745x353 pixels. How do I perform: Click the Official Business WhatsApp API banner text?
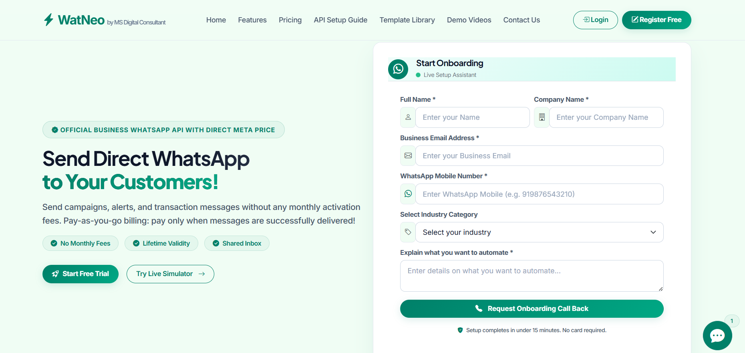click(168, 130)
